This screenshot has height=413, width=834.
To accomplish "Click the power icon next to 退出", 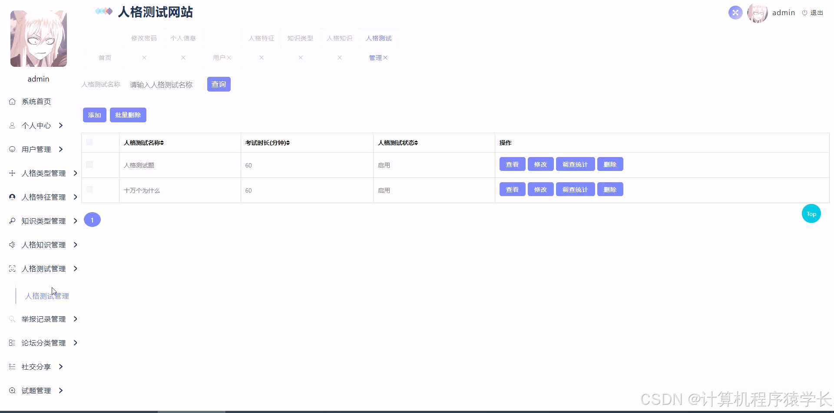I will (804, 13).
